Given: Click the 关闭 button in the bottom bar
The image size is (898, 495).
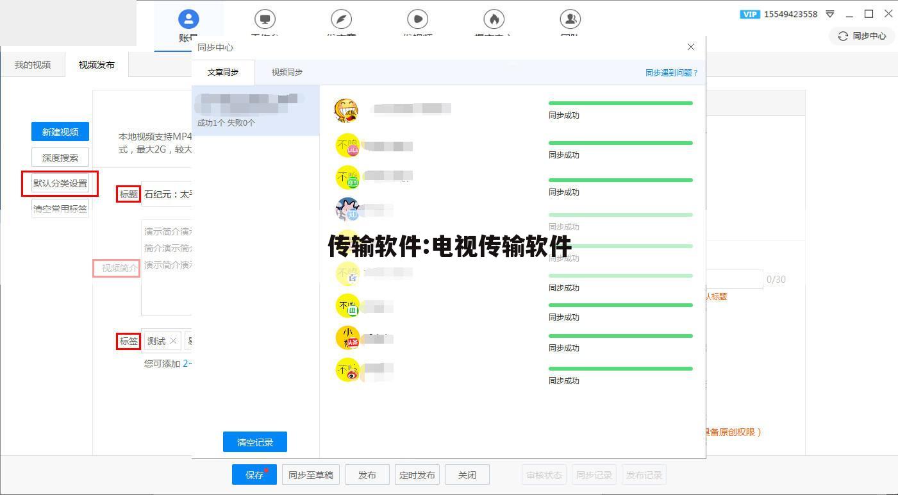Looking at the screenshot, I should (x=467, y=475).
